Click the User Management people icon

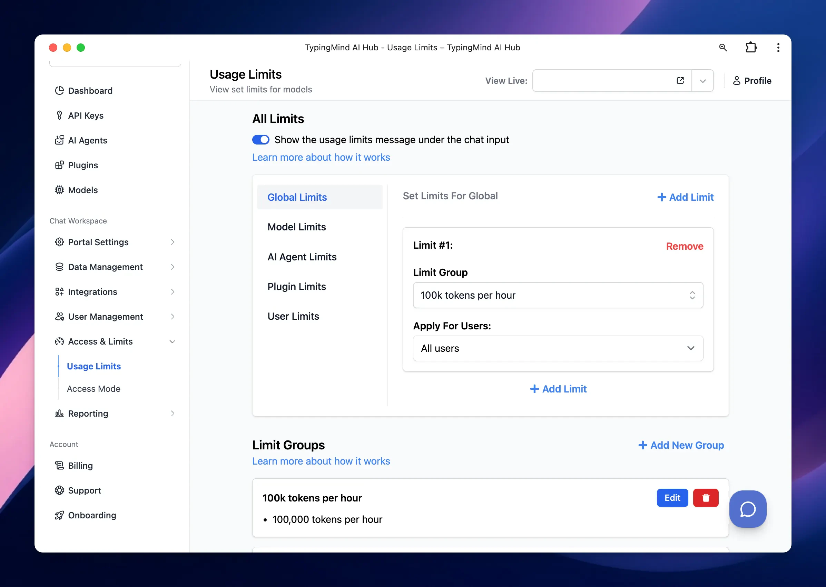point(59,317)
